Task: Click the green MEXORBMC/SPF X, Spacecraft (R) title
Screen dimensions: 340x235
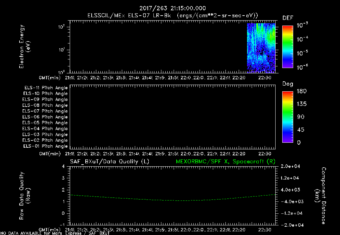Action: click(x=225, y=162)
